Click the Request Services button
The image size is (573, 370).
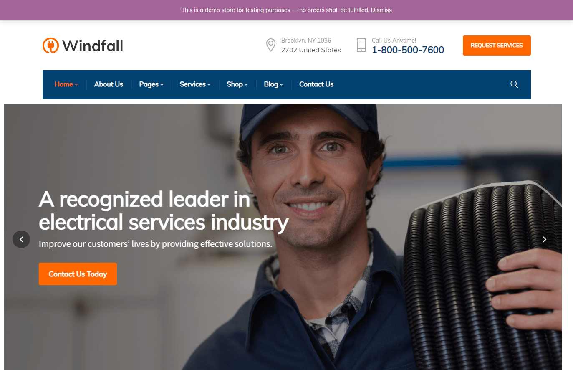click(x=497, y=46)
